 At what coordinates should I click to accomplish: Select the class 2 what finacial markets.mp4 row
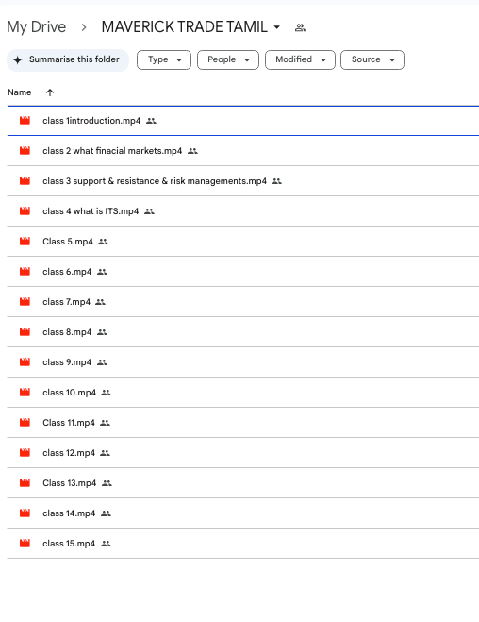coord(243,151)
